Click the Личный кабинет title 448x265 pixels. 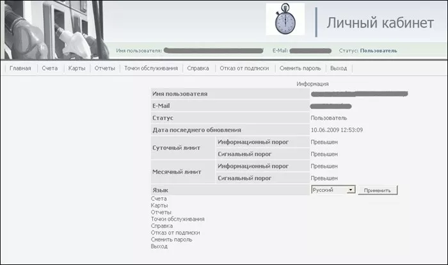(380, 23)
